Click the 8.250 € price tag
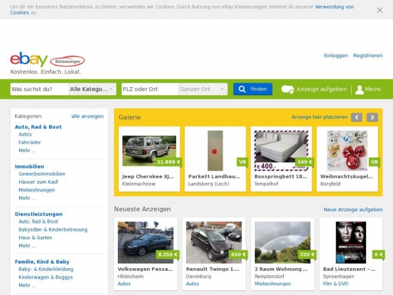The image size is (393, 295). pos(168,254)
